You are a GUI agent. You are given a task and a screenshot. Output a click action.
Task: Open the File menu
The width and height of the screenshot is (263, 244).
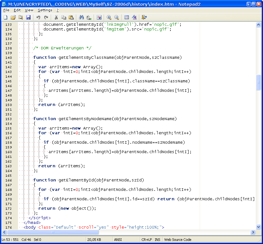(x=6, y=10)
